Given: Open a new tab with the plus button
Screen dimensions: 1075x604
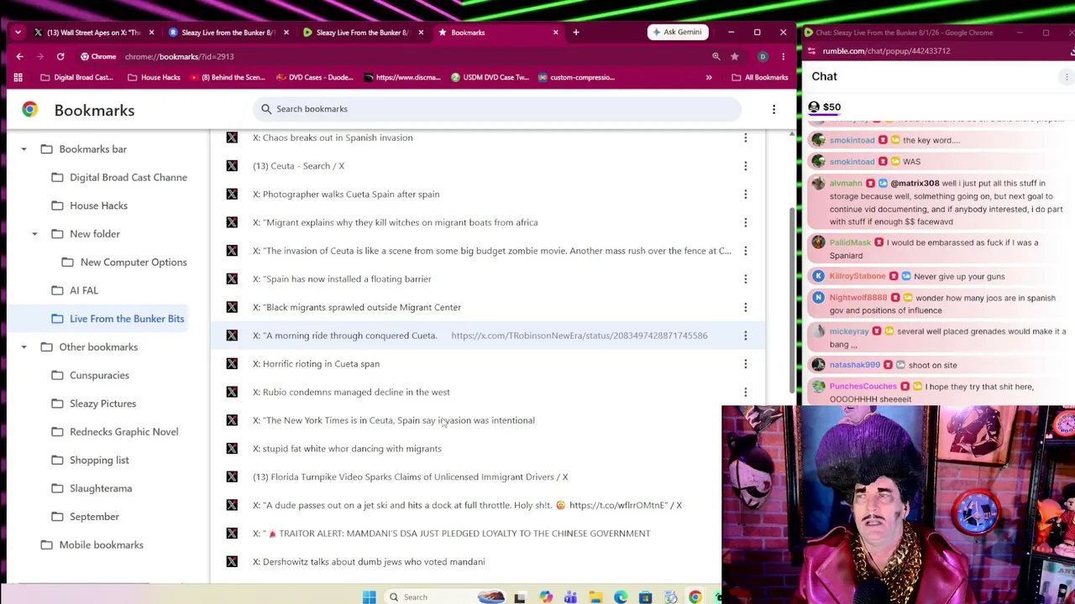Looking at the screenshot, I should (576, 32).
